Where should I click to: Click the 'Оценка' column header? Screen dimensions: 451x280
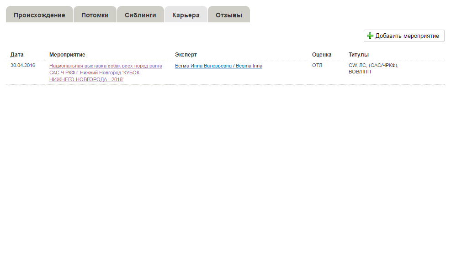pyautogui.click(x=322, y=55)
